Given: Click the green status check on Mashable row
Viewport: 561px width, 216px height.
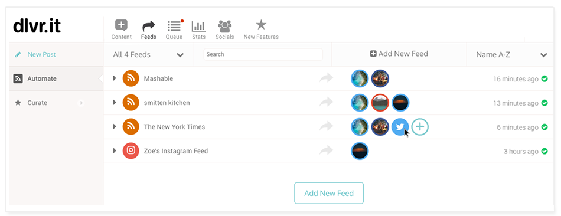Looking at the screenshot, I should 544,78.
